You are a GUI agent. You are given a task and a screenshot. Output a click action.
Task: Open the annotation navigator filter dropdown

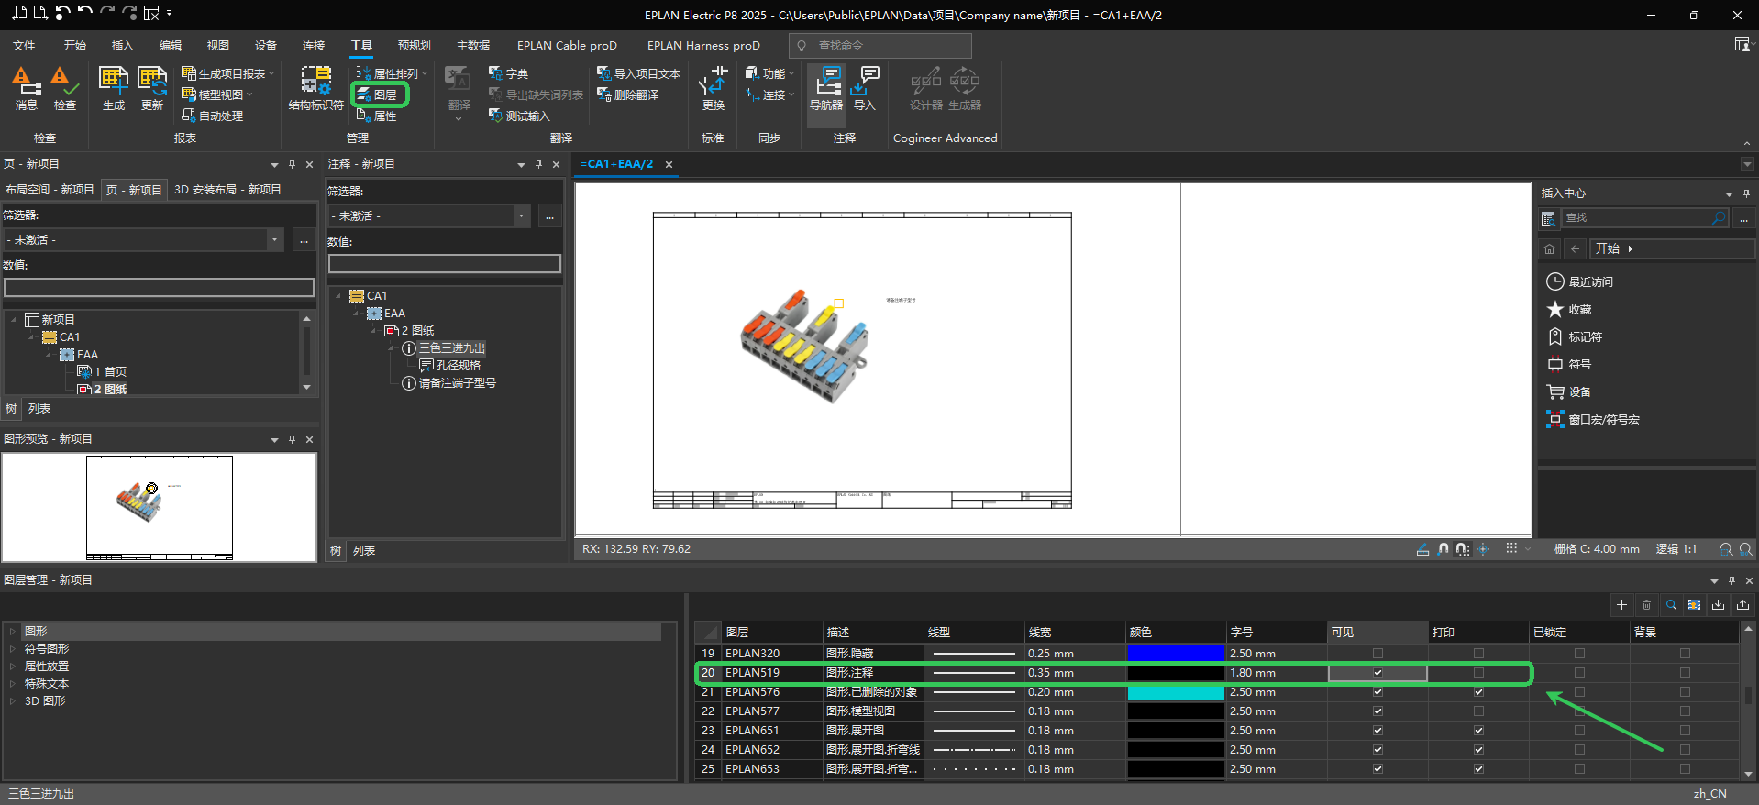click(x=521, y=216)
